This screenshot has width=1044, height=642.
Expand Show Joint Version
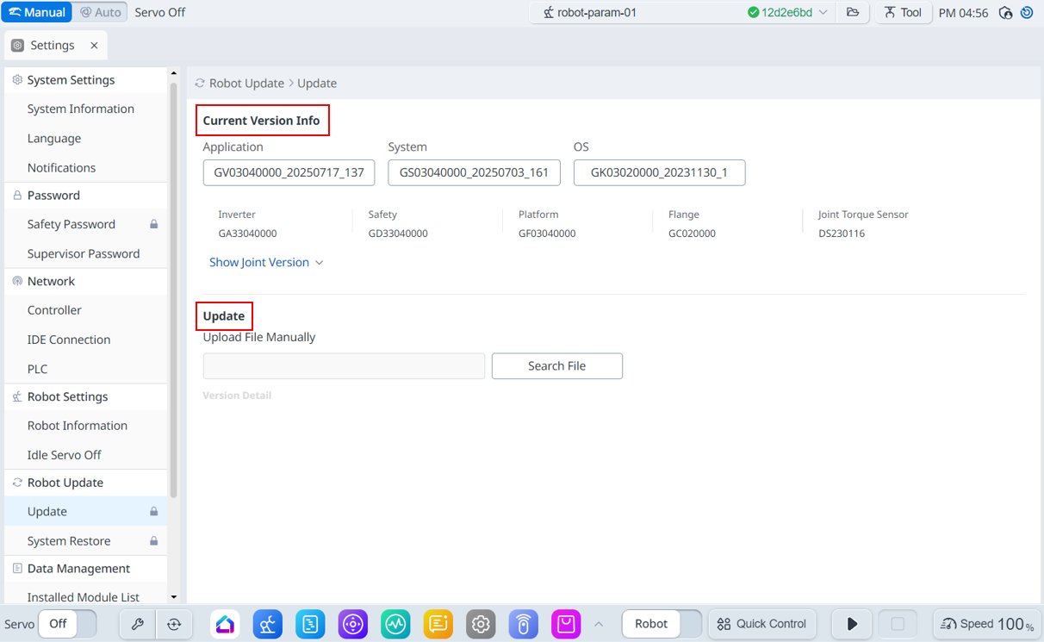(x=266, y=263)
